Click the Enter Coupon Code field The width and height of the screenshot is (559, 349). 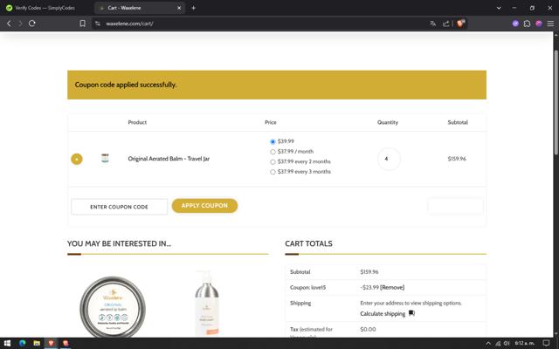coord(119,207)
